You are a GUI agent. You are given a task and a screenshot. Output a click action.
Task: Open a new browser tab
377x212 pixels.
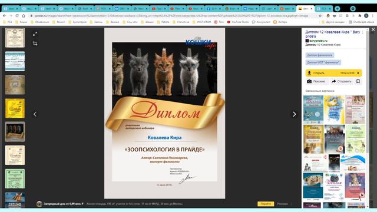tap(338, 9)
